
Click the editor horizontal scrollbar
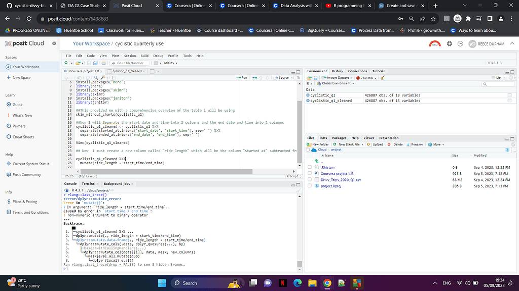166,172
